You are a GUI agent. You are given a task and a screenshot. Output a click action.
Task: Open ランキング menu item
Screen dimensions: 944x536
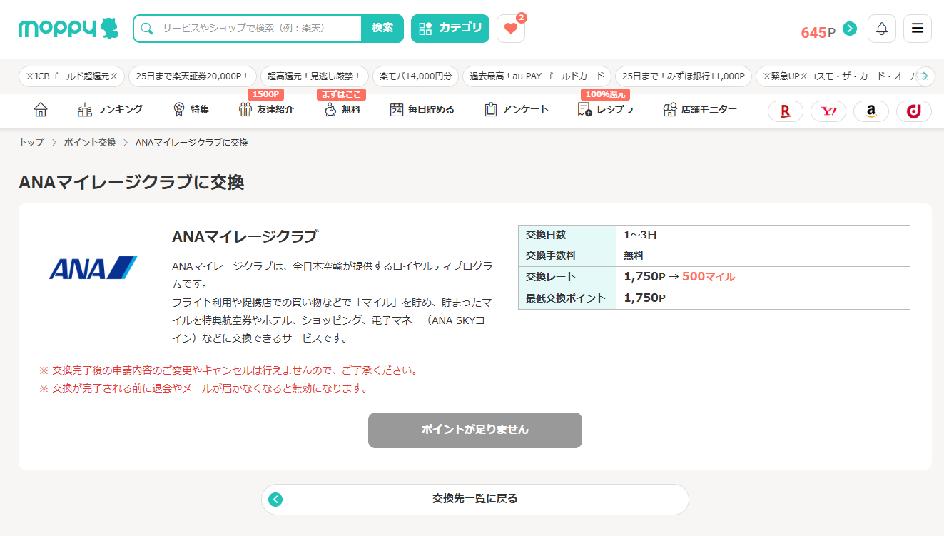[x=110, y=109]
